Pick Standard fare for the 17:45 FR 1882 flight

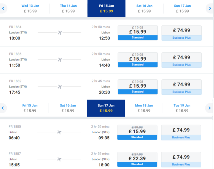[138, 87]
